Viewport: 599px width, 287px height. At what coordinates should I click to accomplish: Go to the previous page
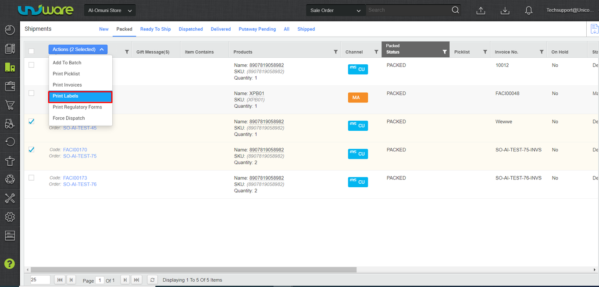(x=71, y=280)
